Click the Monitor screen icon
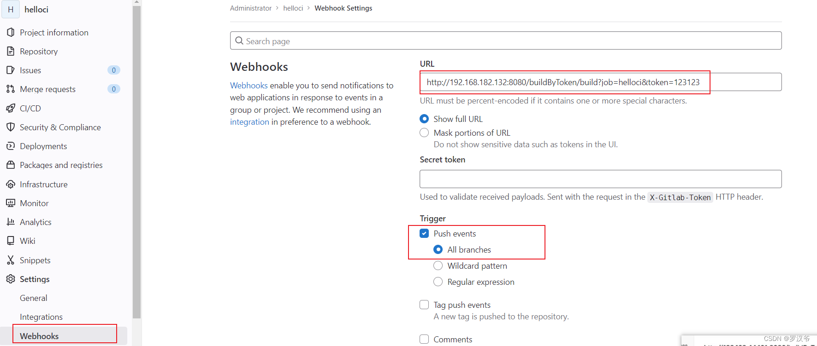This screenshot has height=346, width=817. point(11,203)
